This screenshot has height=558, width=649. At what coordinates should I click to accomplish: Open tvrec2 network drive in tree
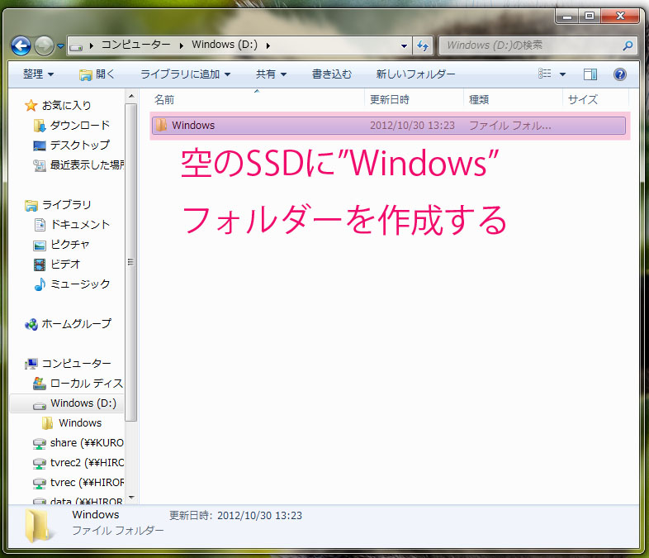(87, 463)
